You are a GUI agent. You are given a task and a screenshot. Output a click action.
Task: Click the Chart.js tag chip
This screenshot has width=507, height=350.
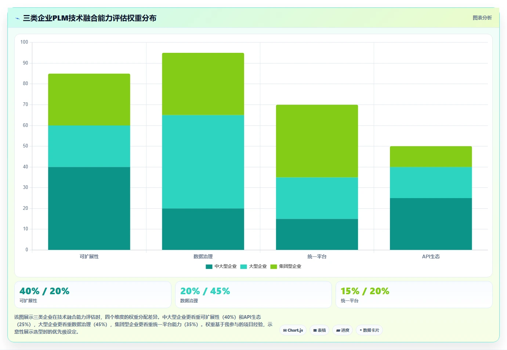click(x=293, y=330)
